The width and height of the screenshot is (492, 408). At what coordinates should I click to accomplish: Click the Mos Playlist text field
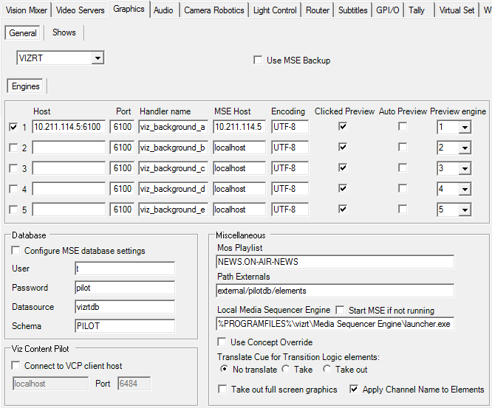pos(335,261)
